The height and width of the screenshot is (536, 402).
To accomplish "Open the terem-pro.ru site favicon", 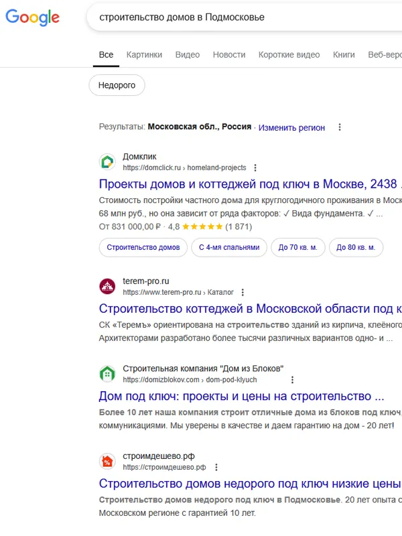I will click(107, 286).
